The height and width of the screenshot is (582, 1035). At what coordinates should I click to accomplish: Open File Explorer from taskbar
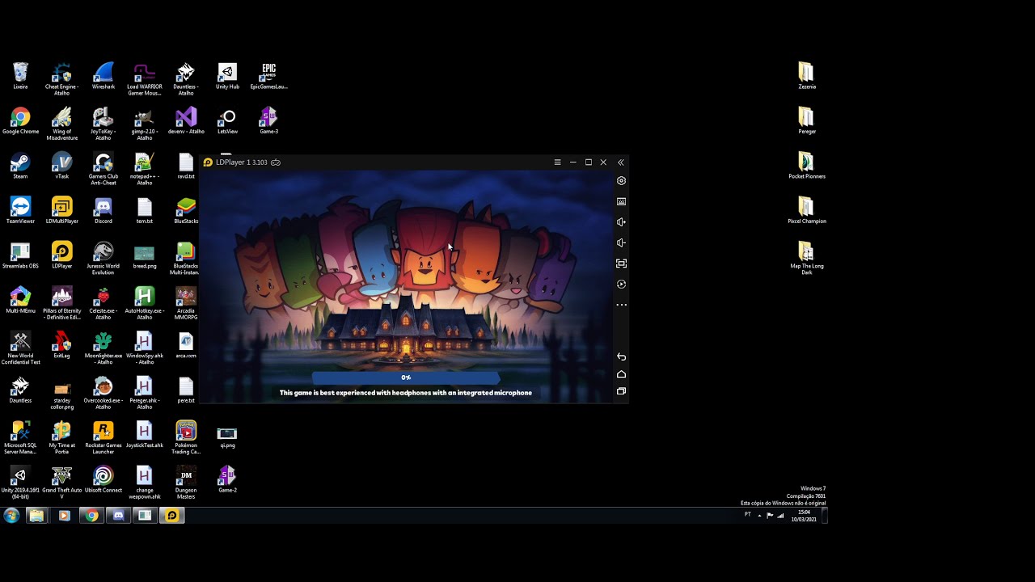pos(36,516)
